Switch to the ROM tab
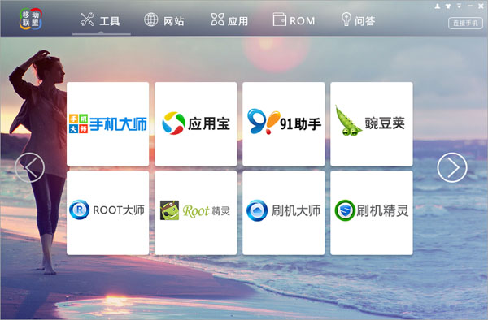 point(294,20)
